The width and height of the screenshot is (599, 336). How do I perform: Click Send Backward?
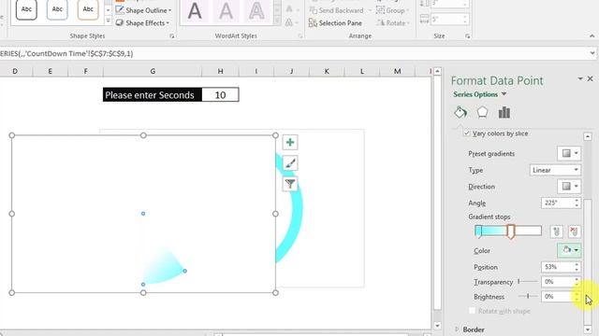pos(336,10)
